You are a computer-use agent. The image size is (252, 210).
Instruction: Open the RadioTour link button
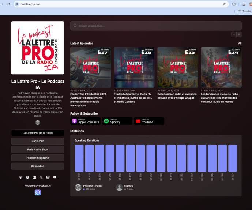pyautogui.click(x=38, y=141)
